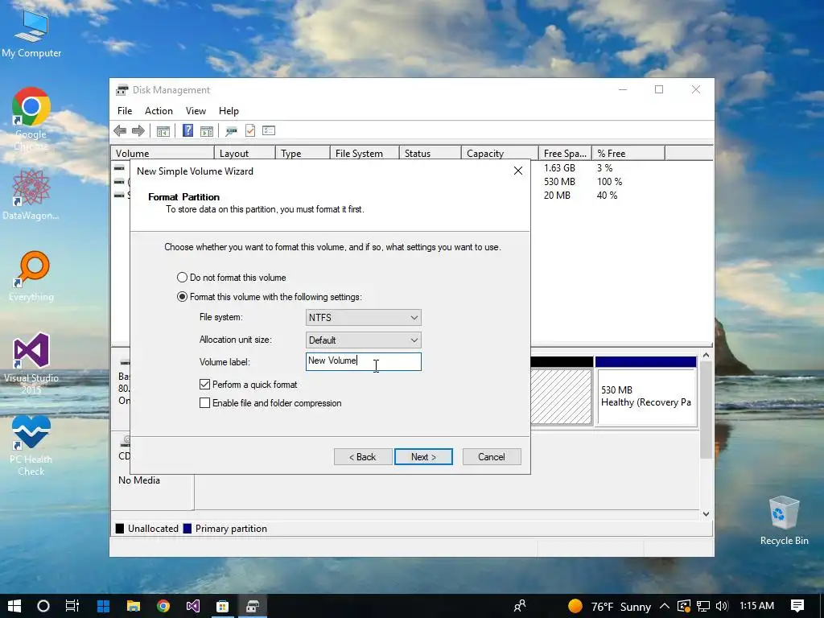
Task: Uncheck 'Perform a quick format'
Action: 205,385
